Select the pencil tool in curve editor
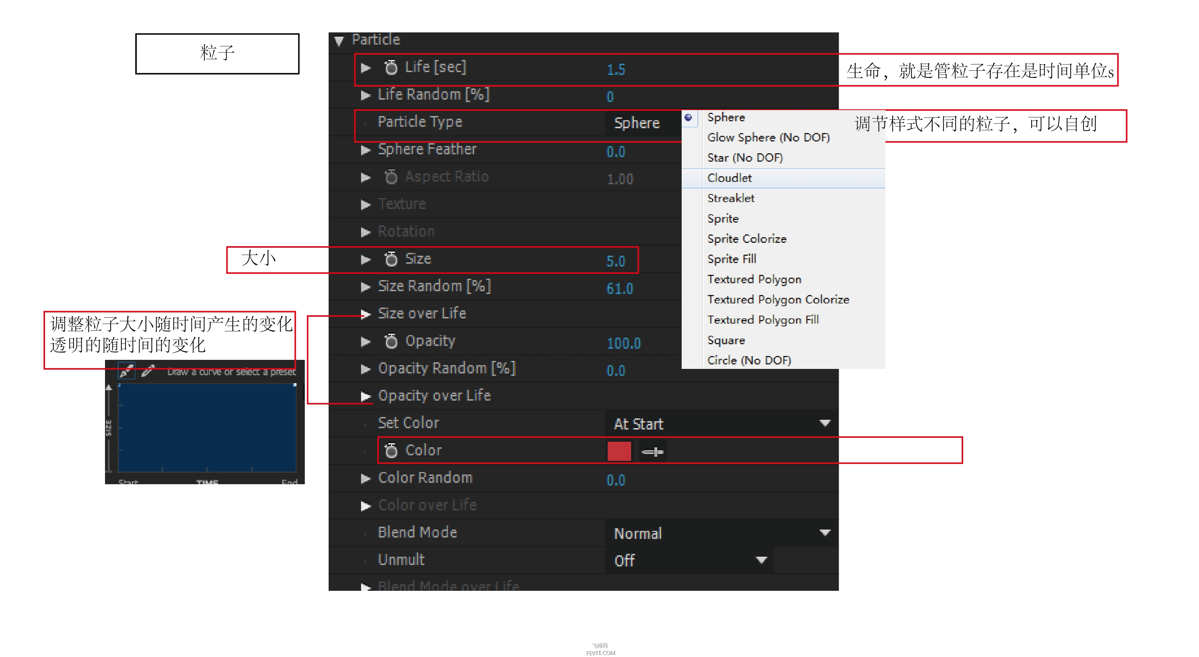1199x657 pixels. pos(148,371)
